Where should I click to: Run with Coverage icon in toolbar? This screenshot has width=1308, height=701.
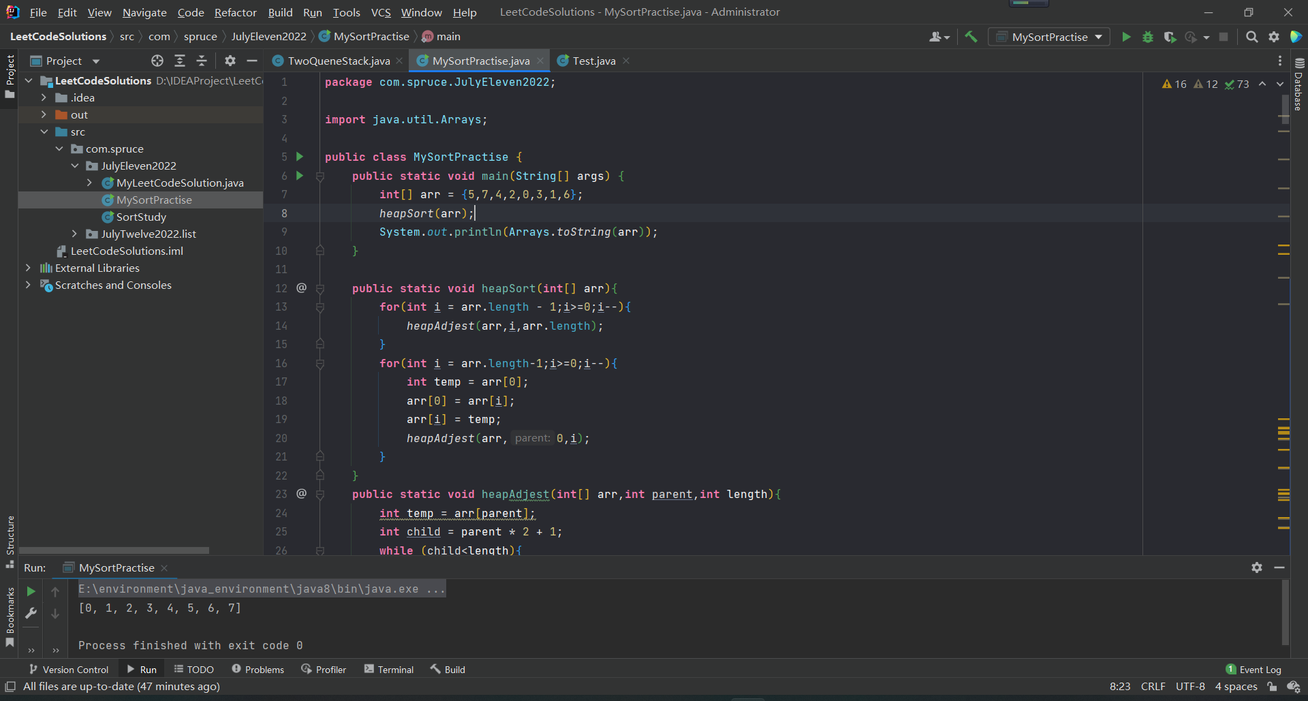coord(1170,37)
